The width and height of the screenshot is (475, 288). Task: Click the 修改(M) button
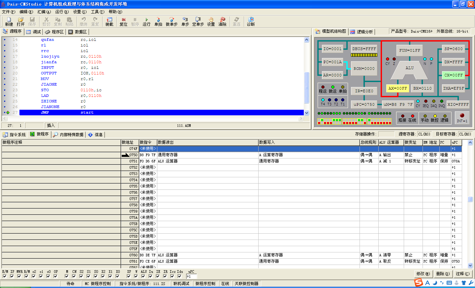coord(423,274)
